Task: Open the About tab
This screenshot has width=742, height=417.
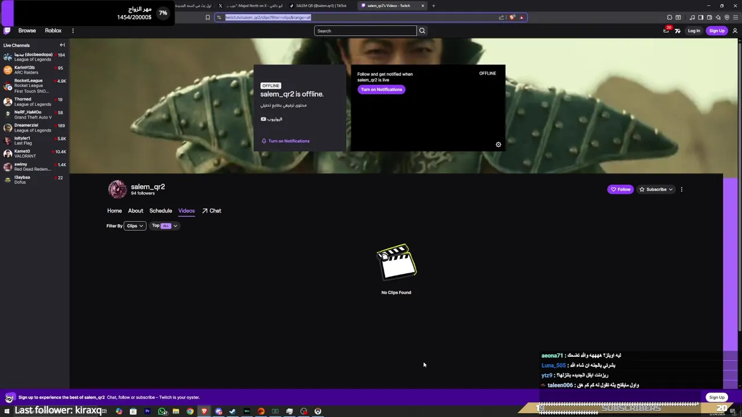Action: 136,211
